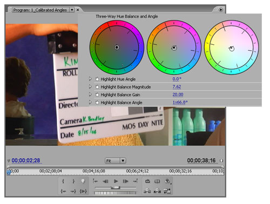Toggle the Safe Margins icon
Screen dimensions: 270x204
coord(157,181)
